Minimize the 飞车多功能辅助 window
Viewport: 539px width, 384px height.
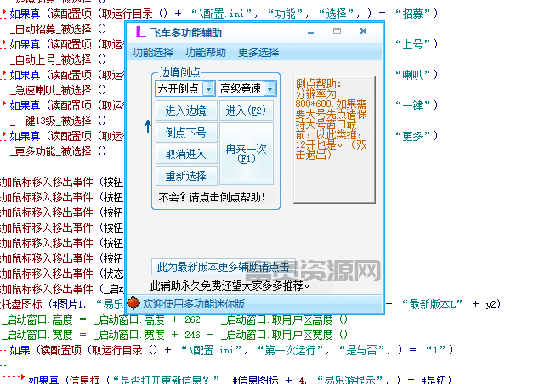[311, 32]
